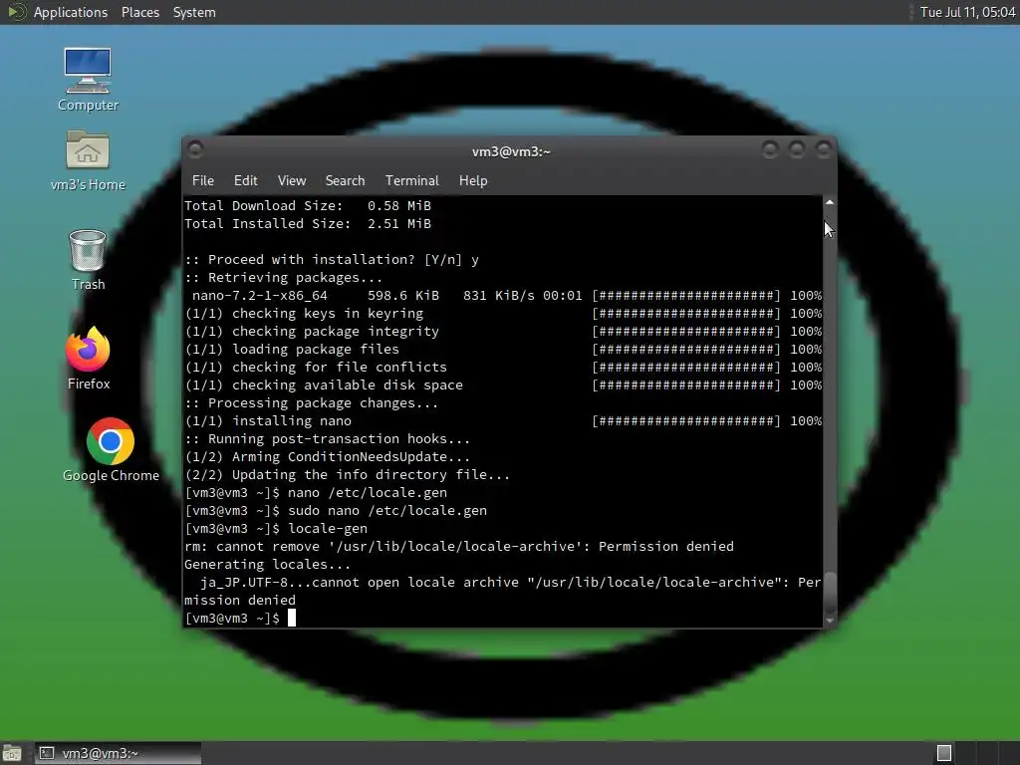Click the terminal prompt cursor on last line
Viewport: 1020px width, 765px height.
tap(292, 618)
